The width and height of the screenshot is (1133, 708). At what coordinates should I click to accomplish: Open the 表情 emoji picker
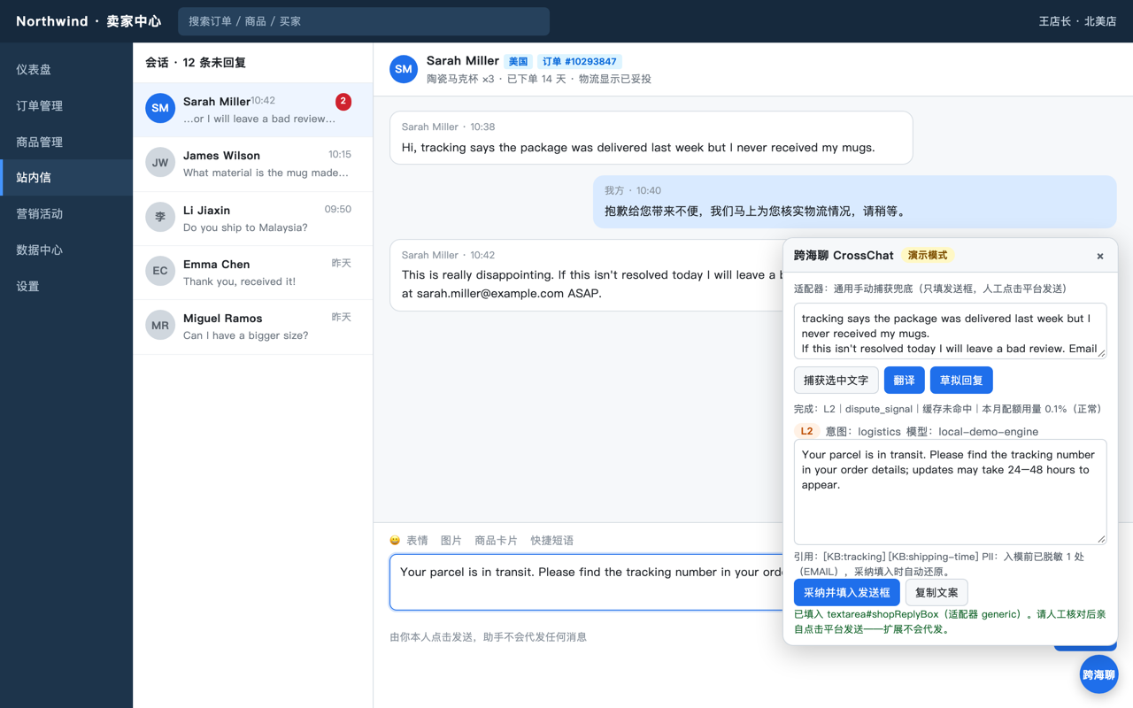click(x=409, y=541)
